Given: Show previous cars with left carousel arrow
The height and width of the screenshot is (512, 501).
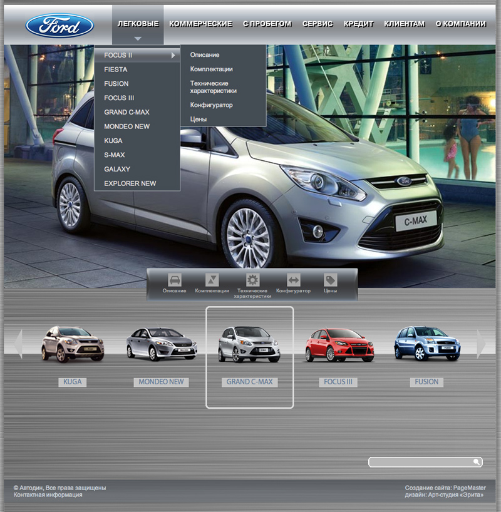Looking at the screenshot, I should 18,344.
